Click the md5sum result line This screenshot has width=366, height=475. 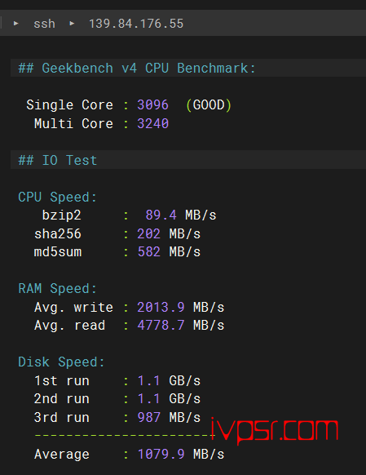[117, 252]
